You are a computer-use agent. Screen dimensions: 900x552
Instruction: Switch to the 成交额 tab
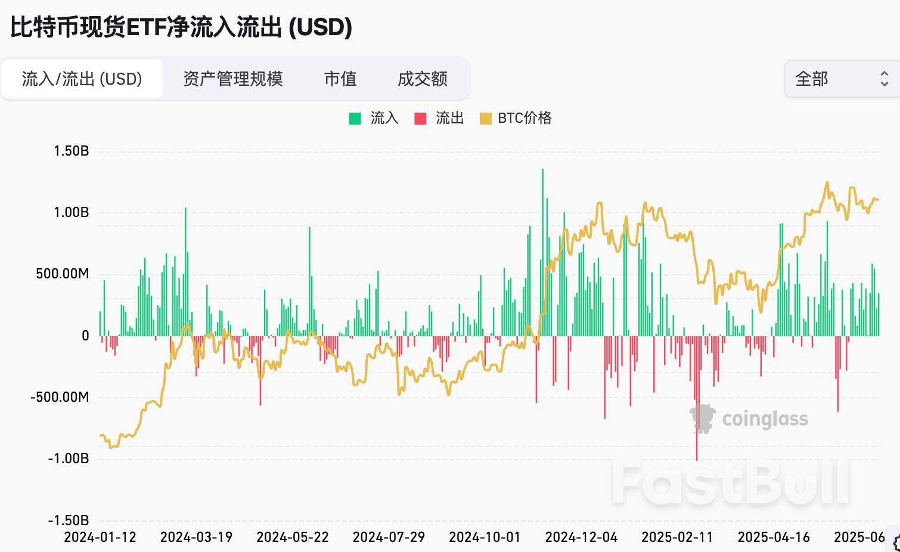coord(423,79)
